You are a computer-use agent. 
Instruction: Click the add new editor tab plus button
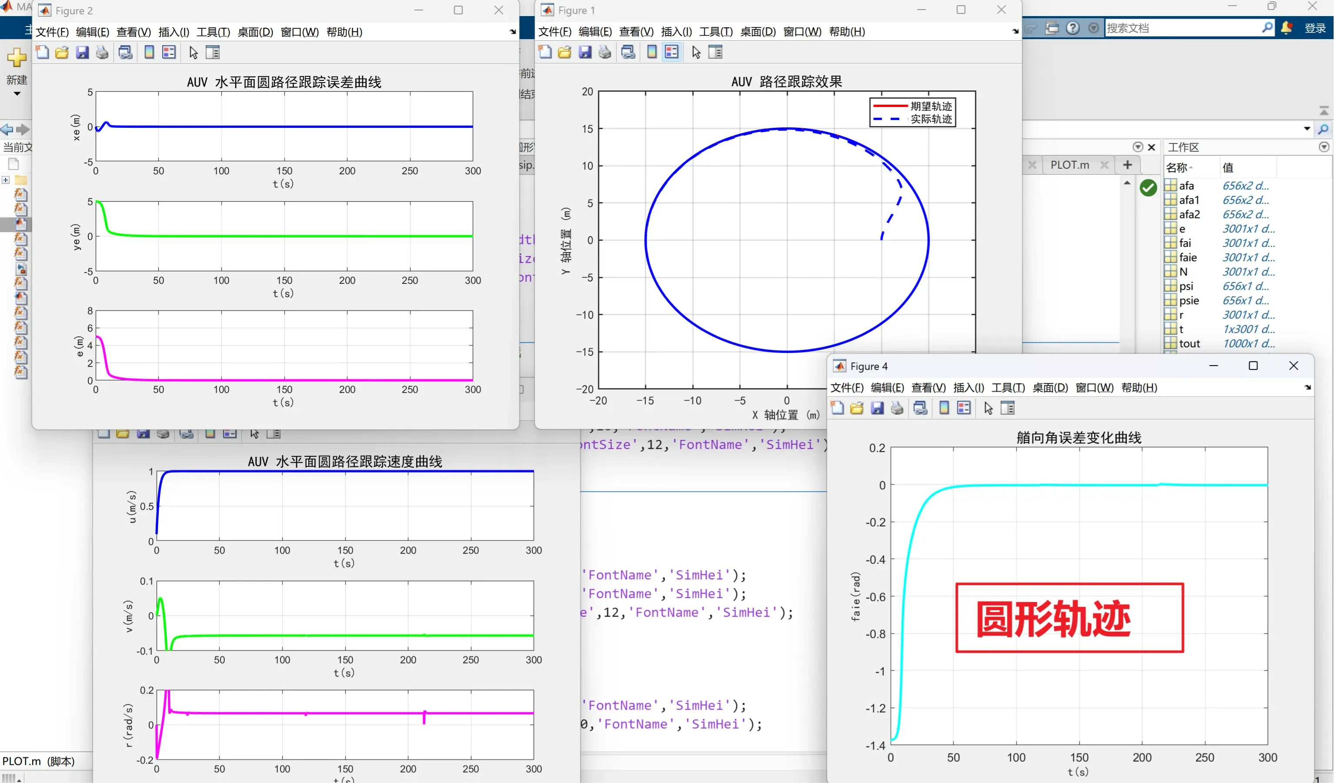[1127, 164]
